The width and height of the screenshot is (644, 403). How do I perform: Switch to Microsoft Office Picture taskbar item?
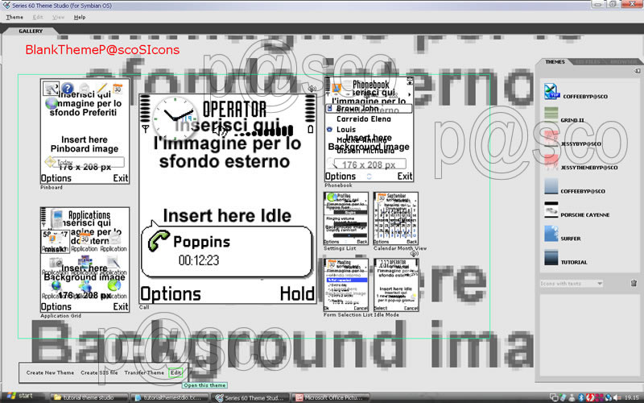(x=330, y=397)
